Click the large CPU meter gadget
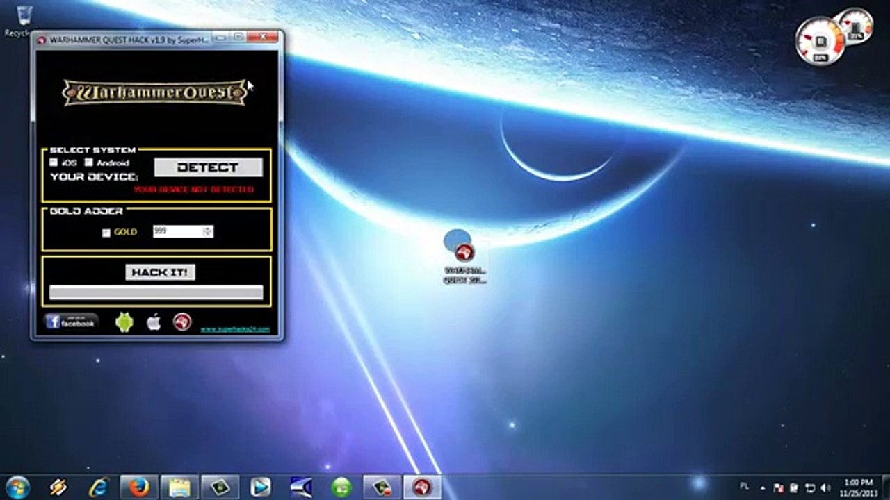The image size is (890, 500). 820,41
